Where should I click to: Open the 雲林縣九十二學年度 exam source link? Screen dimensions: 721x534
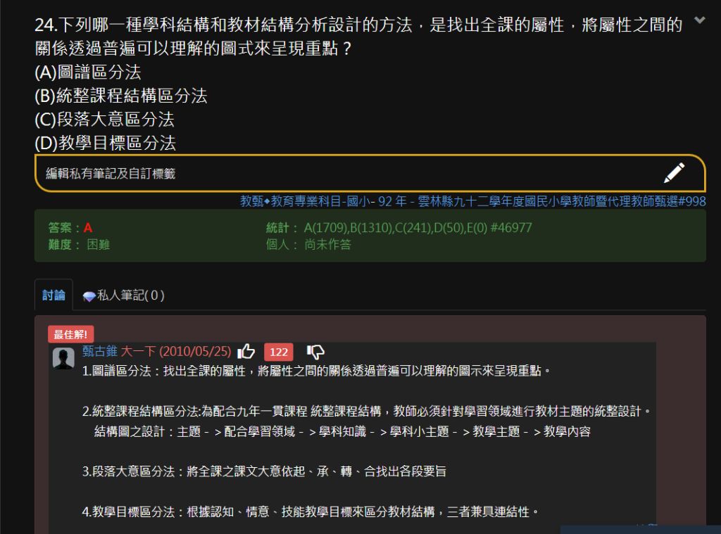pyautogui.click(x=472, y=201)
